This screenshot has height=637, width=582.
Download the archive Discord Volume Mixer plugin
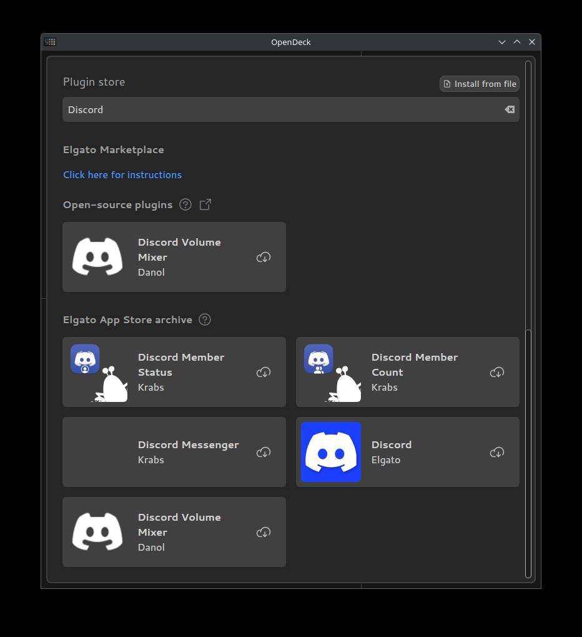(264, 532)
